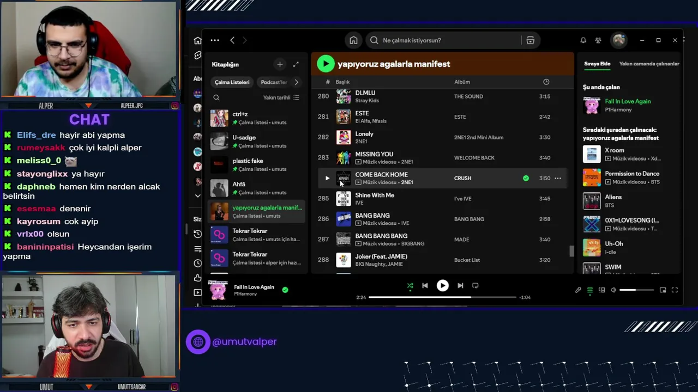Viewport: 698px width, 392px height.
Task: Open the Browse icon inside the search bar
Action: 530,40
